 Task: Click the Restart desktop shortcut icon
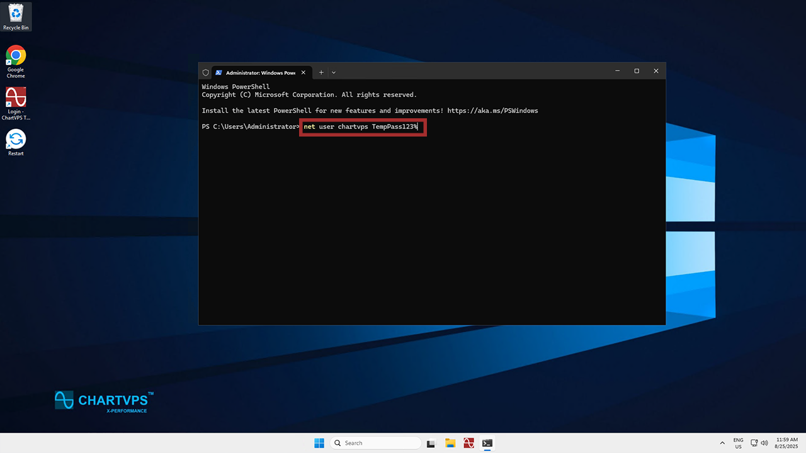click(x=16, y=140)
